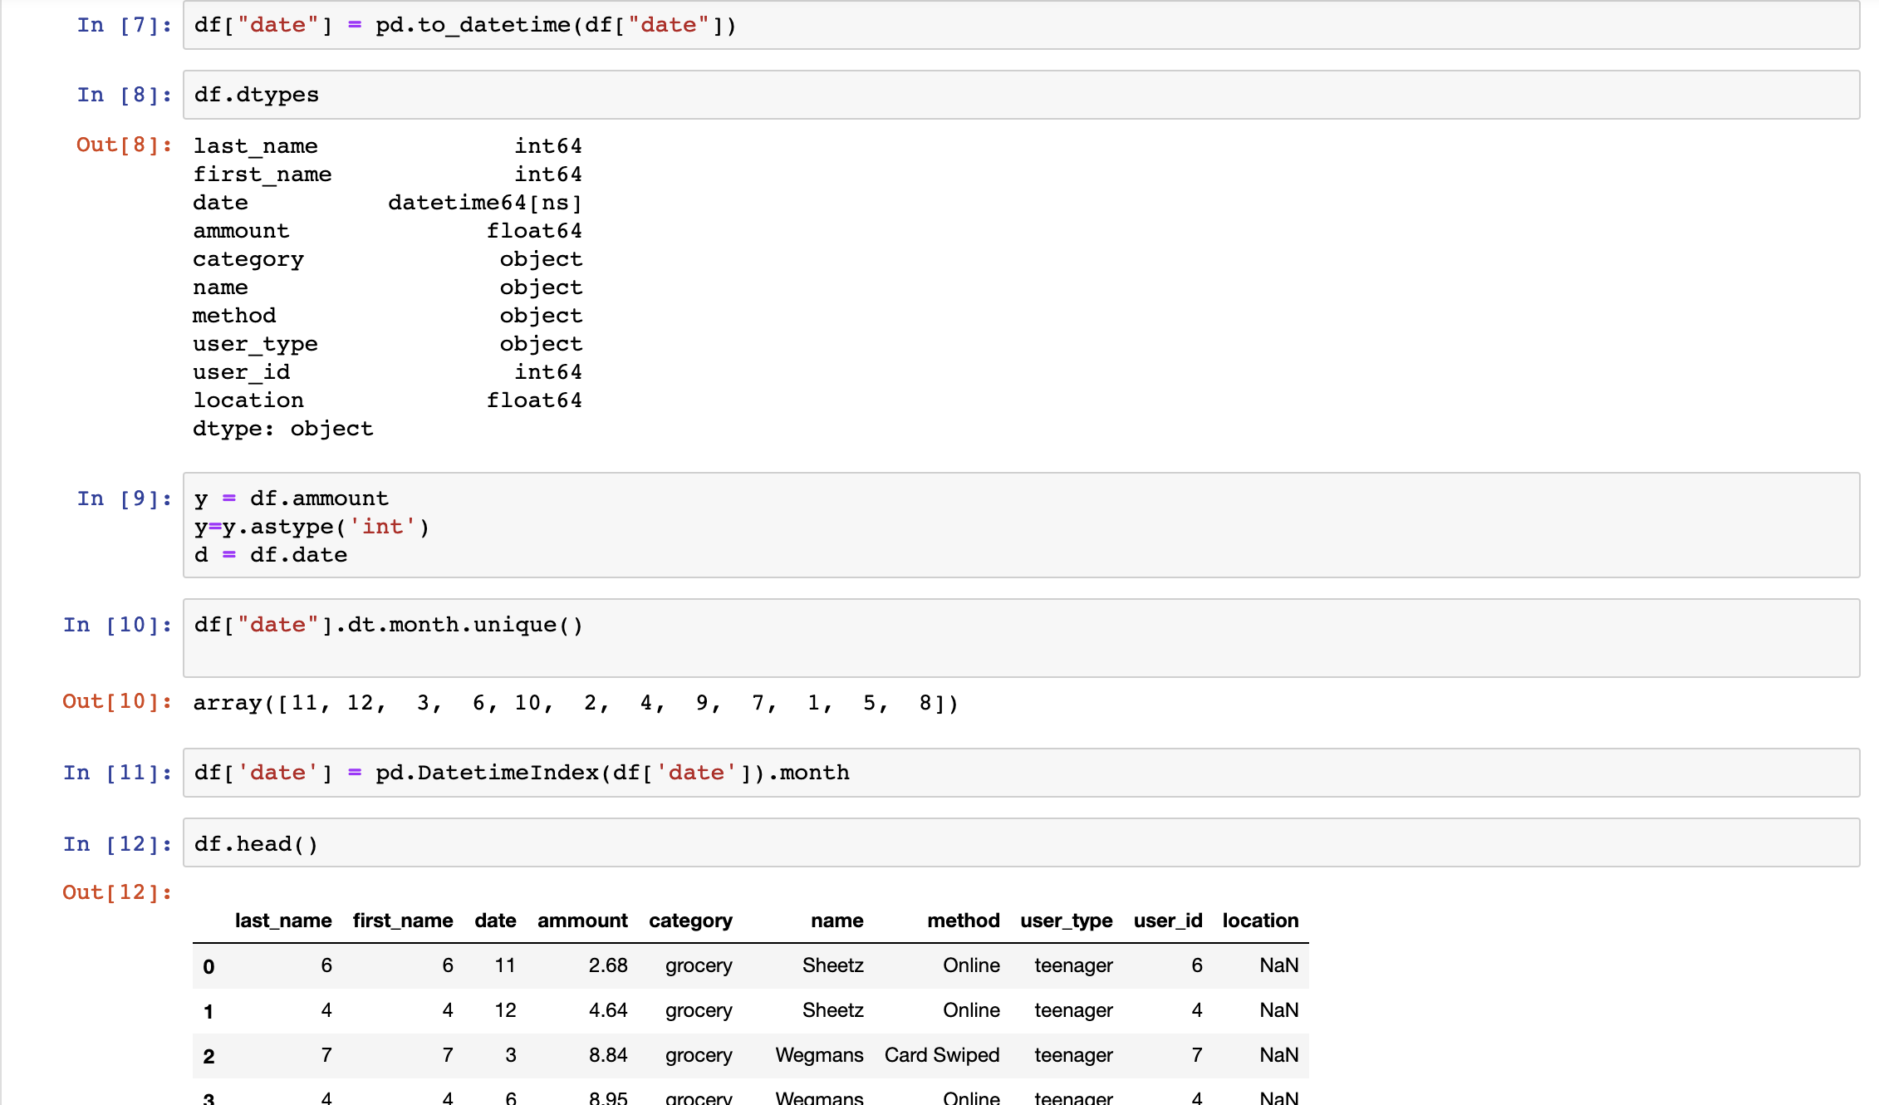Click the df.dtypes code cell
This screenshot has width=1879, height=1105.
coord(1020,95)
